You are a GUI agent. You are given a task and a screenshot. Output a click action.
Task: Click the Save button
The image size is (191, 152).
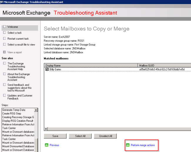[x=55, y=136]
